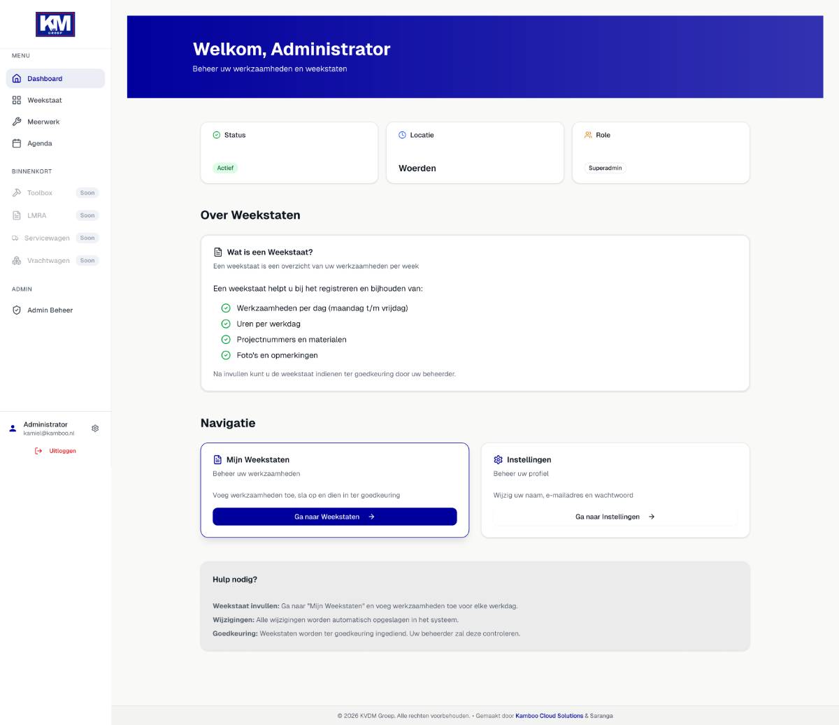
Task: Click the Toolbox icon in Binnenkort
Action: pyautogui.click(x=17, y=193)
